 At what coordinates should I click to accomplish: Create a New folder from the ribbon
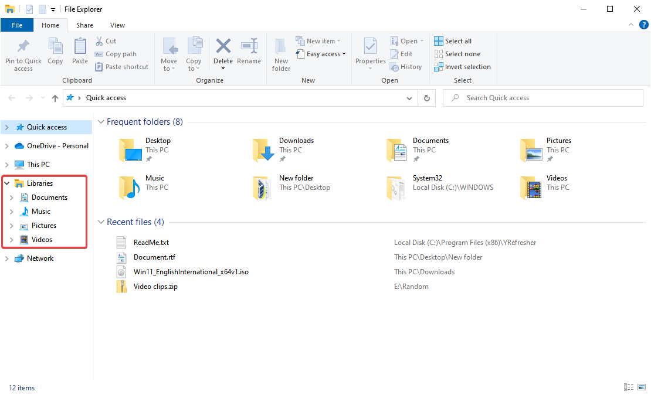pos(281,55)
